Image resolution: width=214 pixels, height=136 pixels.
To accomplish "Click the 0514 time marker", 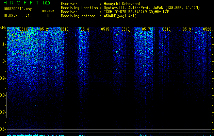I will tap(85, 29).
